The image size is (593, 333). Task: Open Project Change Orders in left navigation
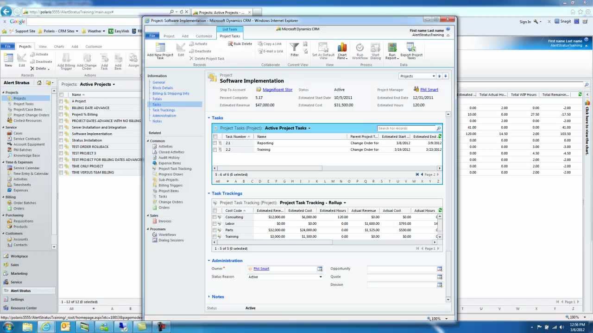click(x=32, y=115)
